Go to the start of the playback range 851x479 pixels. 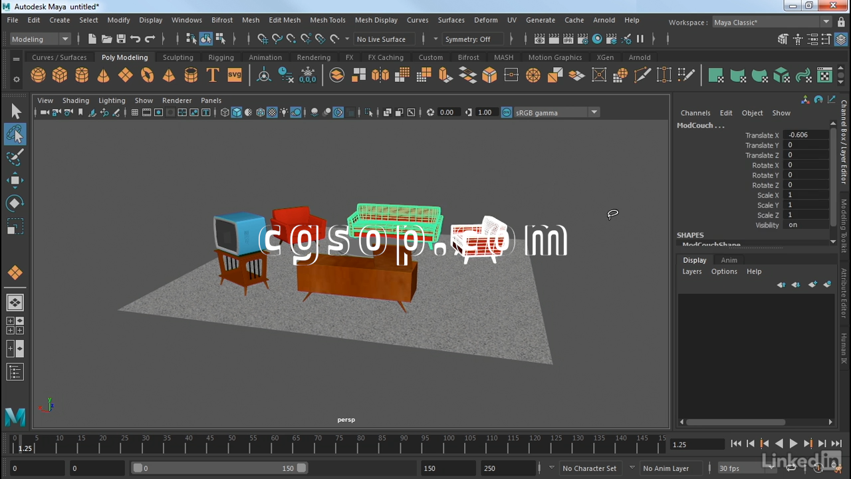736,444
